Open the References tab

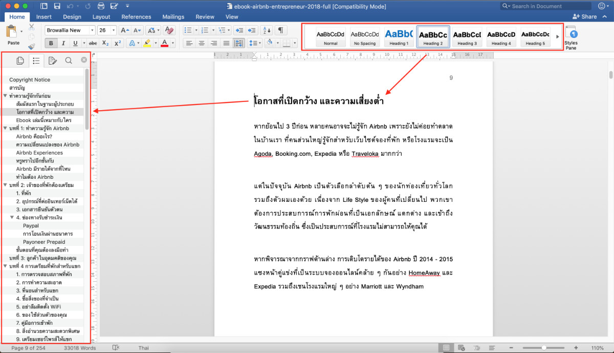136,17
